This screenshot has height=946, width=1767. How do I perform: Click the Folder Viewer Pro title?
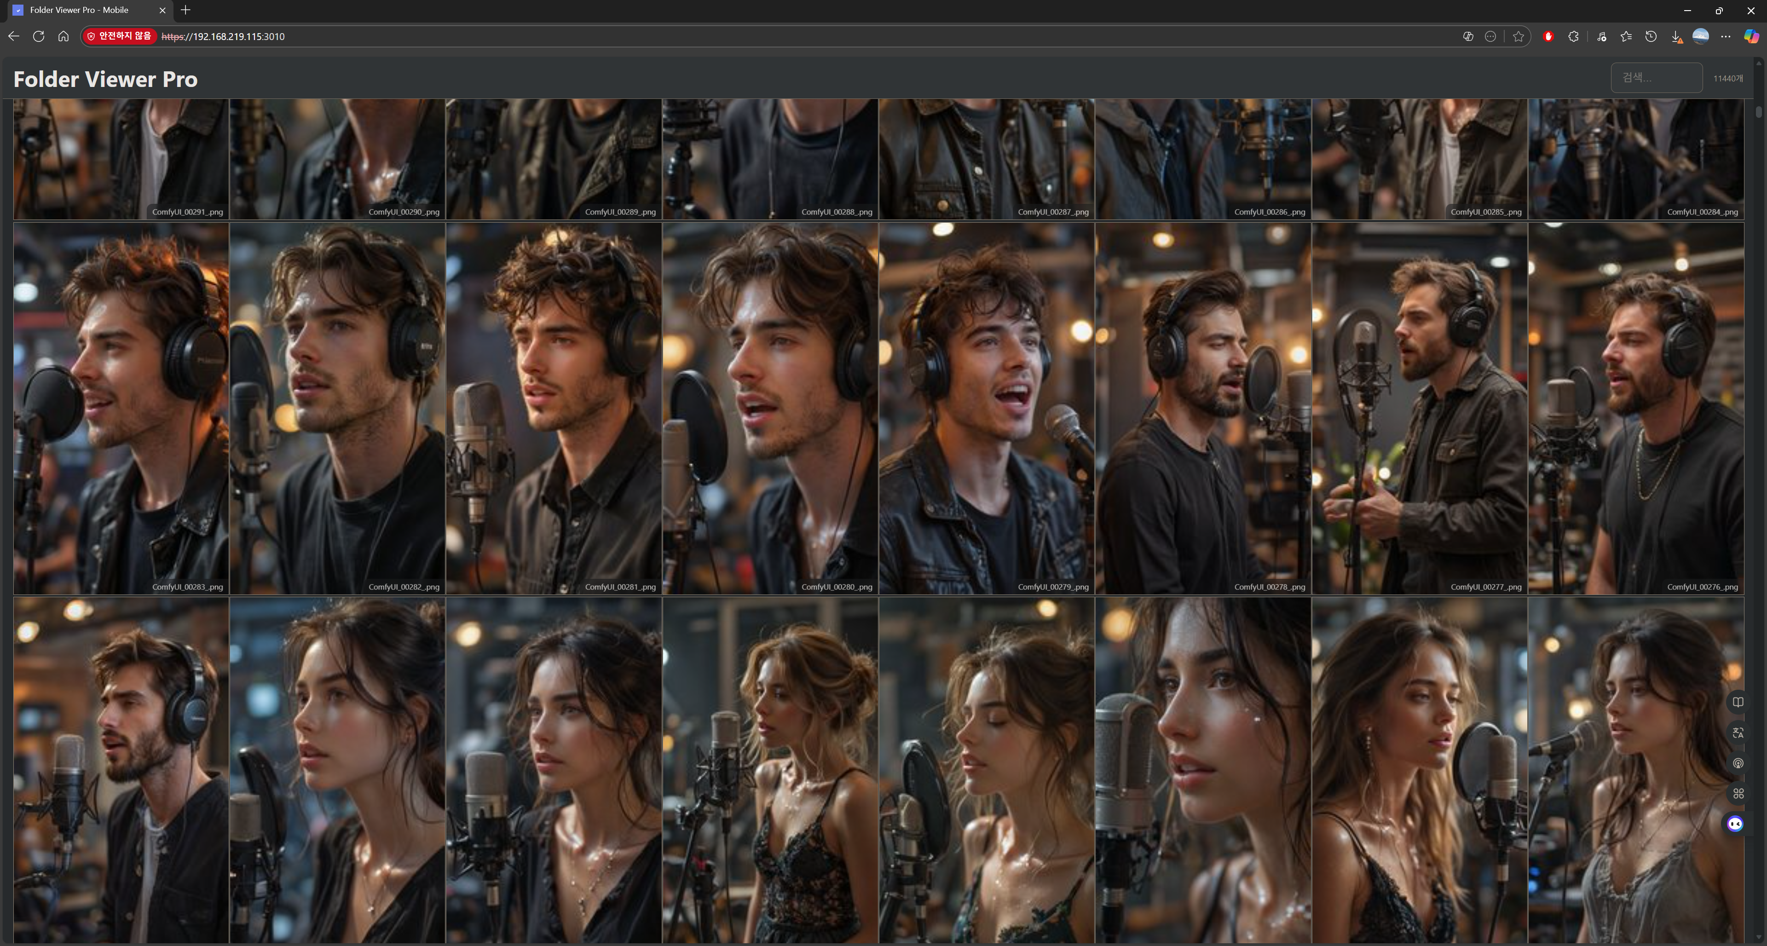tap(106, 80)
